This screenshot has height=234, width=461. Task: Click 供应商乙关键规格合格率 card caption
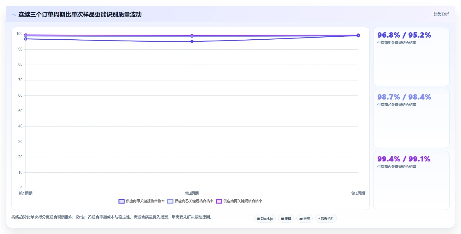pos(397,105)
